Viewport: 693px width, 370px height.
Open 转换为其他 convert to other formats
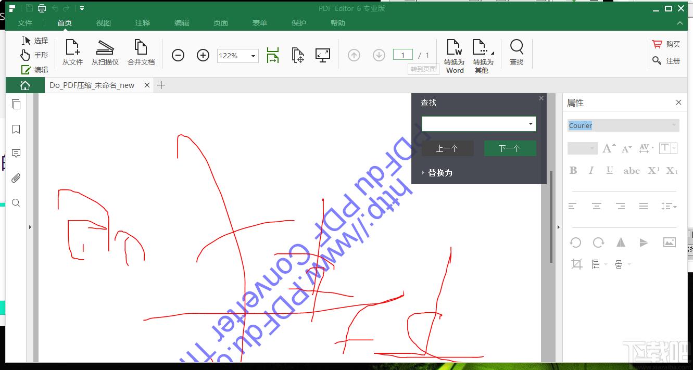[x=483, y=55]
